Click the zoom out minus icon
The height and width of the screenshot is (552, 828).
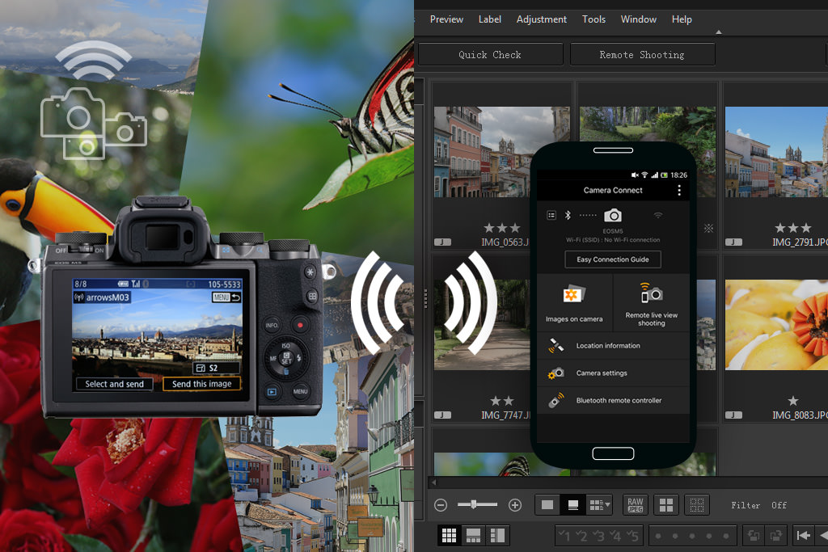click(x=441, y=505)
